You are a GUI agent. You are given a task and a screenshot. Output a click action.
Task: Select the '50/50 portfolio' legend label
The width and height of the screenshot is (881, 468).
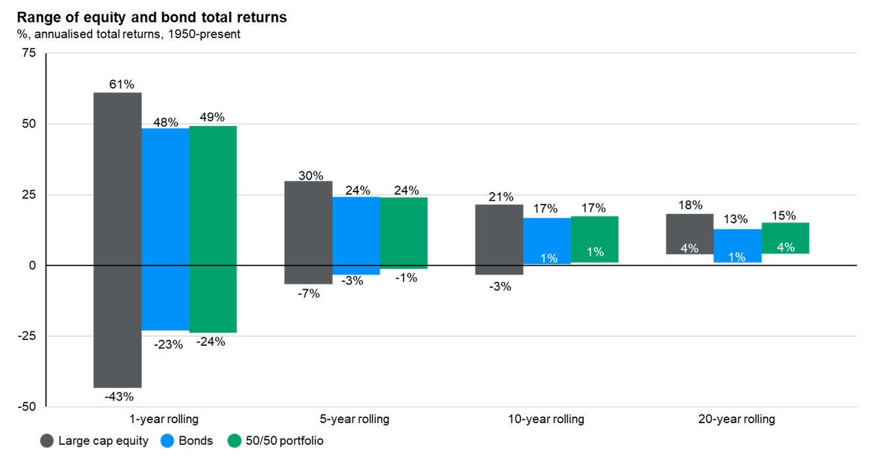pos(286,441)
